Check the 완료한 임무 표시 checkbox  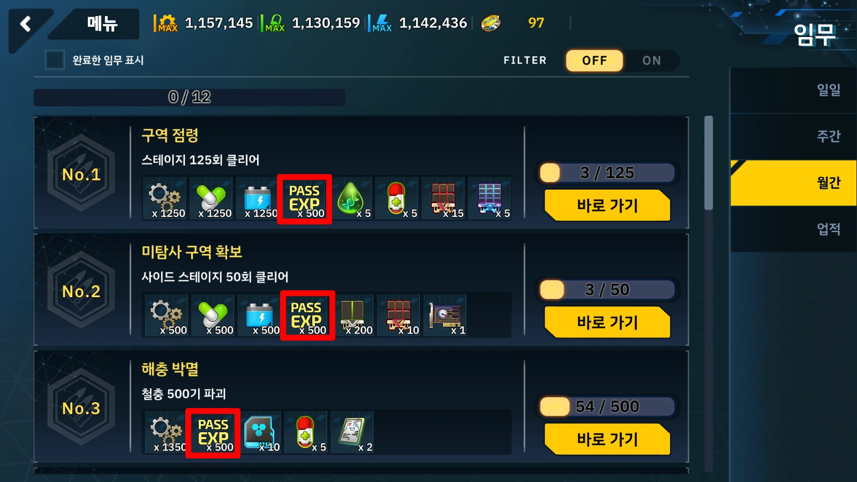(55, 60)
